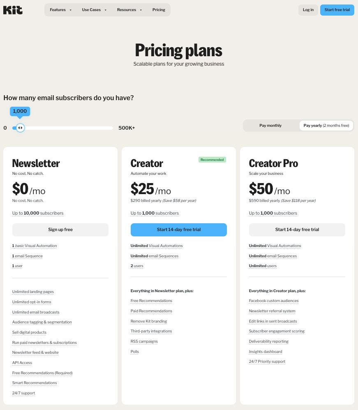358x410 pixels.
Task: Click the Recommended badge on Creator plan
Action: coord(212,159)
